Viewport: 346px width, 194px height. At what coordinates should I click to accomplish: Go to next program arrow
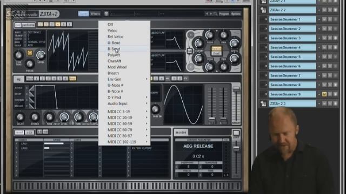pyautogui.click(x=211, y=14)
